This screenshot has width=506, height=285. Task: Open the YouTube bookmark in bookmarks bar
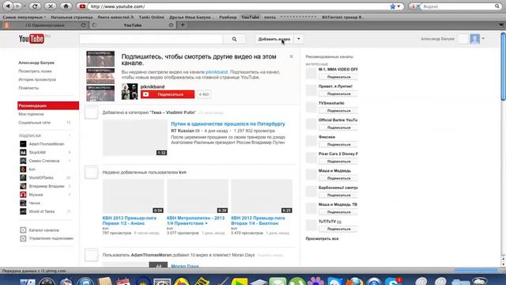(x=250, y=17)
